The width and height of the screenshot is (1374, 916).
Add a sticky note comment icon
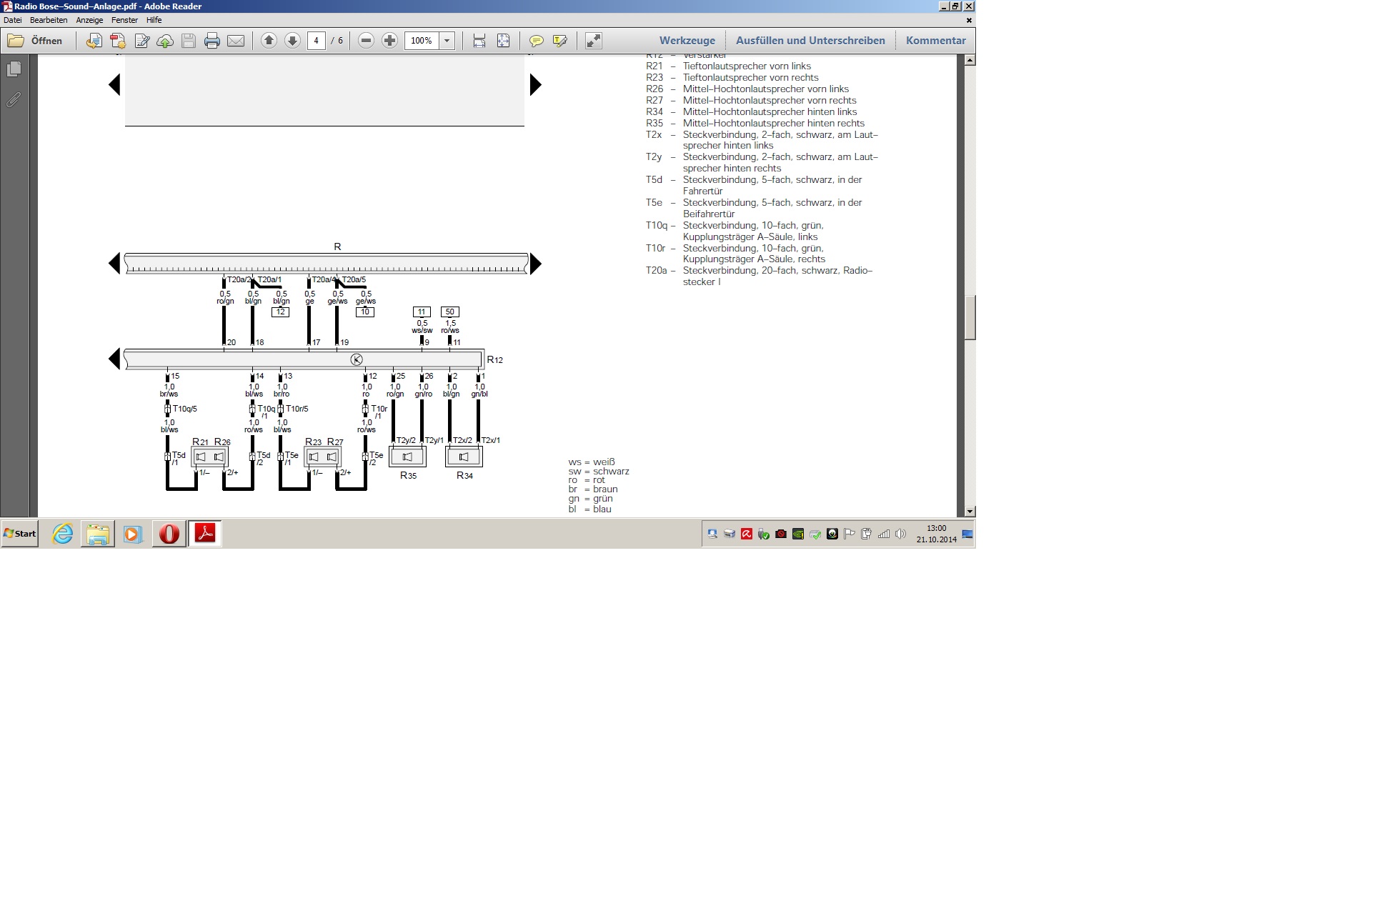pos(536,41)
